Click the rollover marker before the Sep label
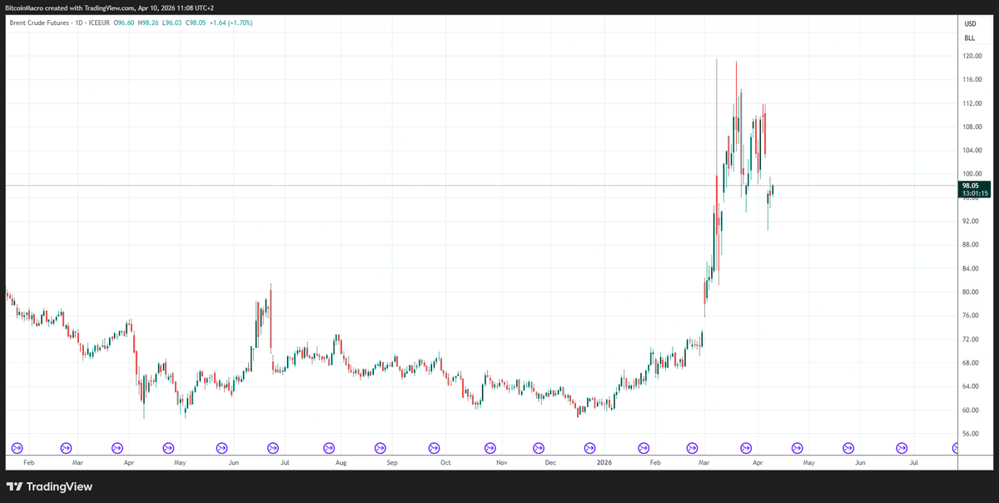The image size is (999, 503). click(380, 447)
